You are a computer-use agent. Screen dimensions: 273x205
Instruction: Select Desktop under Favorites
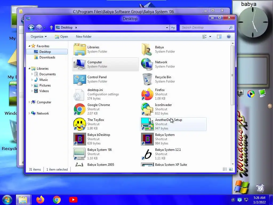(x=47, y=52)
